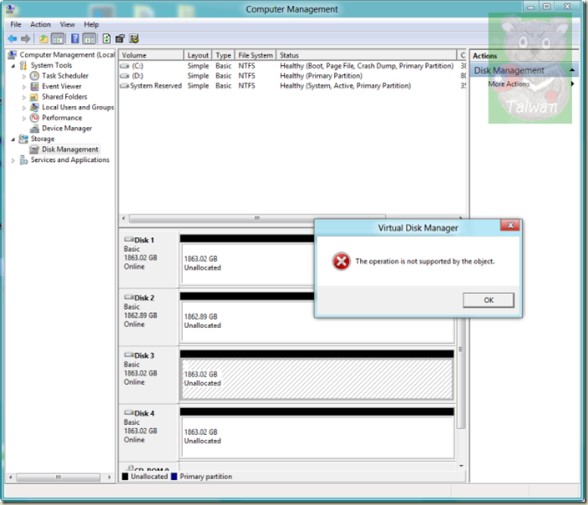Open the Help question mark toolbar icon
The image size is (588, 505).
(x=75, y=38)
